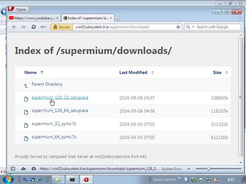This screenshot has height=184, width=246.
Task: Toggle the Name column sort arrows
Action: coord(42,72)
